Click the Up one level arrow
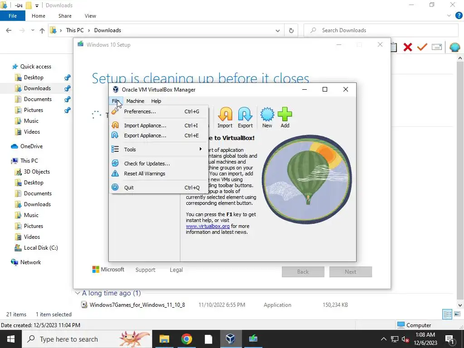 pos(42,30)
